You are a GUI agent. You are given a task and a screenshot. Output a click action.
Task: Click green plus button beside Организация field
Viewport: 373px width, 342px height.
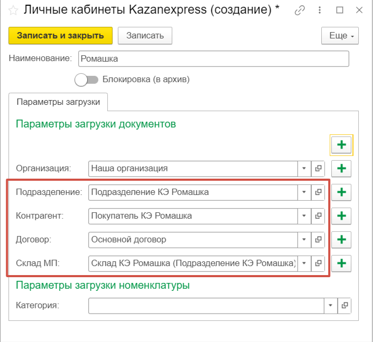[x=341, y=169]
